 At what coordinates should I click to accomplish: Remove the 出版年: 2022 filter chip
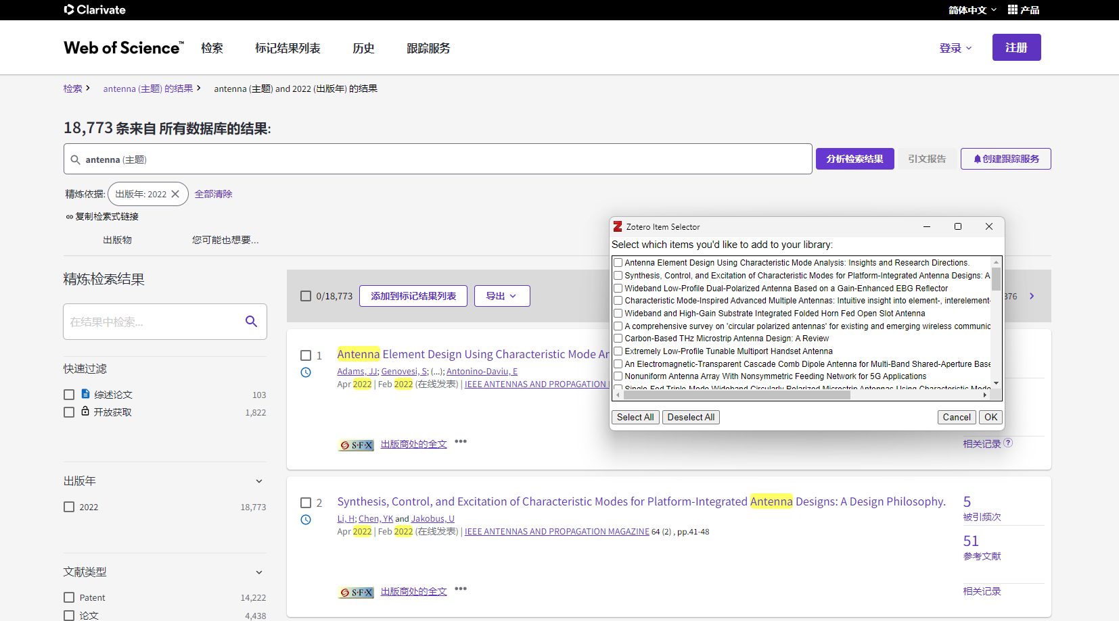175,194
